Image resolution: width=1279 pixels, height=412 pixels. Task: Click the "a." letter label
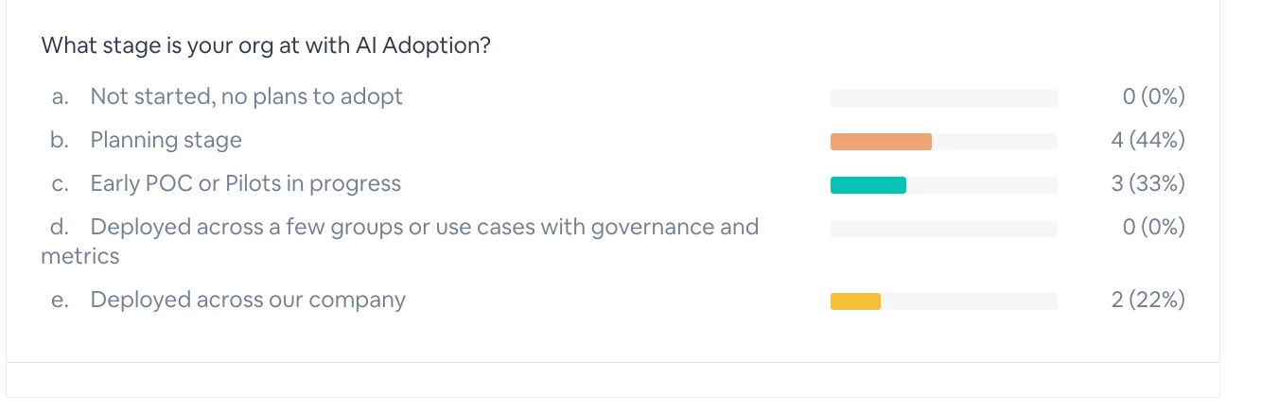click(61, 96)
